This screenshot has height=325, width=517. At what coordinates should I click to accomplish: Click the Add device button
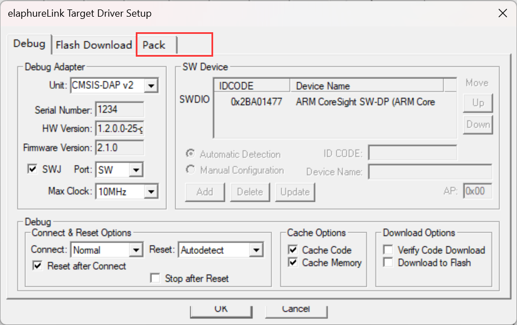click(x=205, y=192)
